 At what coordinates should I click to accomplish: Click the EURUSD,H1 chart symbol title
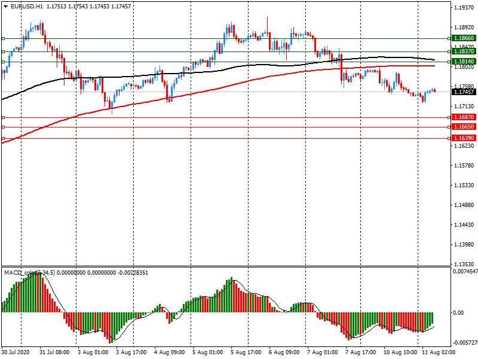27,7
